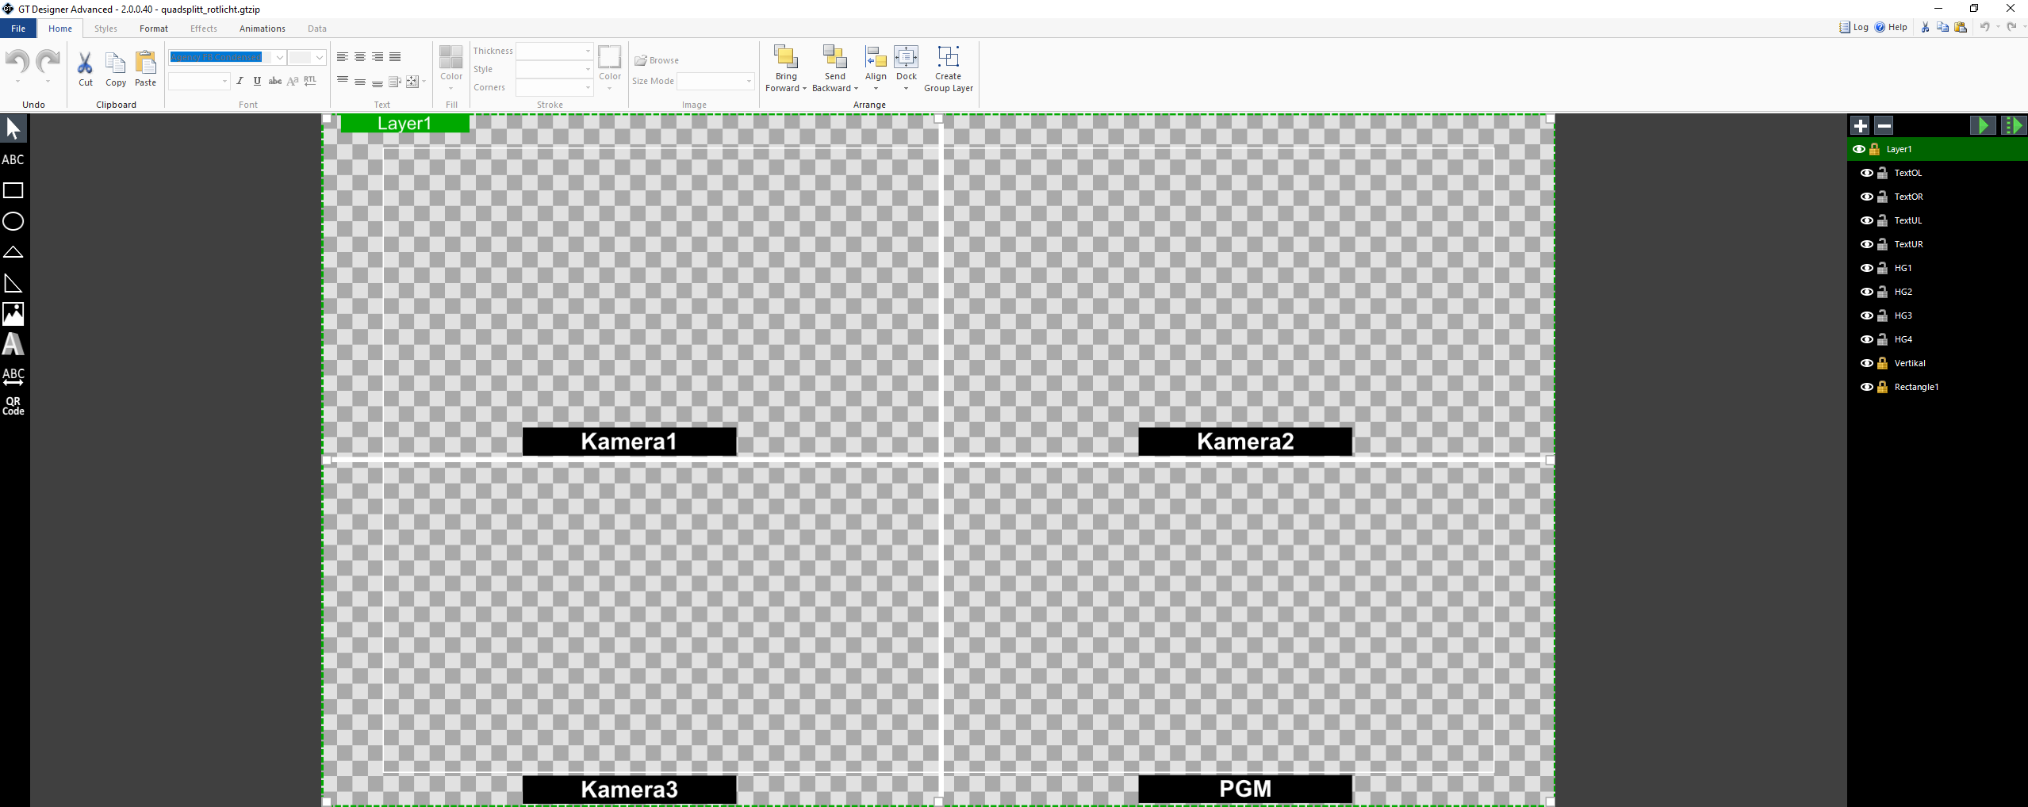This screenshot has height=807, width=2028.
Task: Select the ellipse shape tool
Action: point(13,221)
